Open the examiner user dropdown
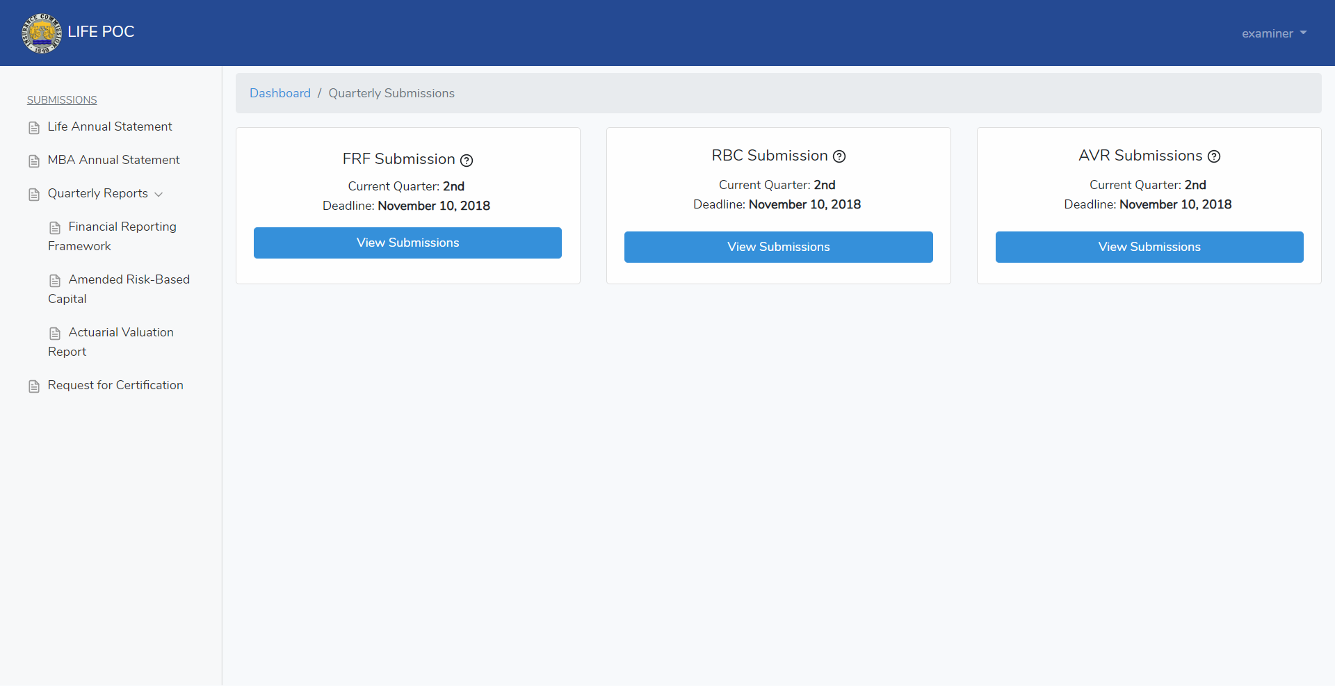Image resolution: width=1335 pixels, height=686 pixels. (x=1274, y=33)
